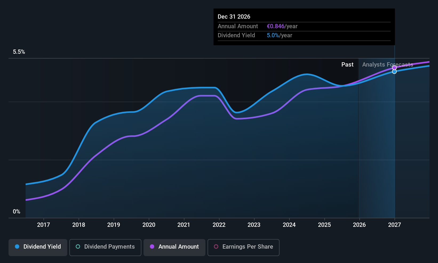
Task: Show the Earnings Per Share series
Action: (x=243, y=247)
